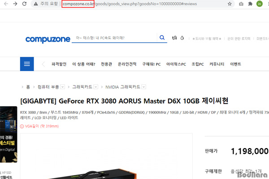The width and height of the screenshot is (269, 179).
Task: Open the extensions puzzle piece icon
Action: (x=250, y=4)
